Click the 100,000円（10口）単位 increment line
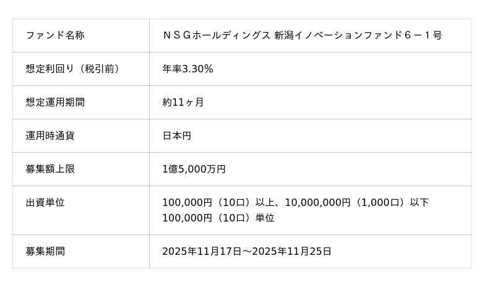Screen dimensions: 495x287 [x=218, y=218]
